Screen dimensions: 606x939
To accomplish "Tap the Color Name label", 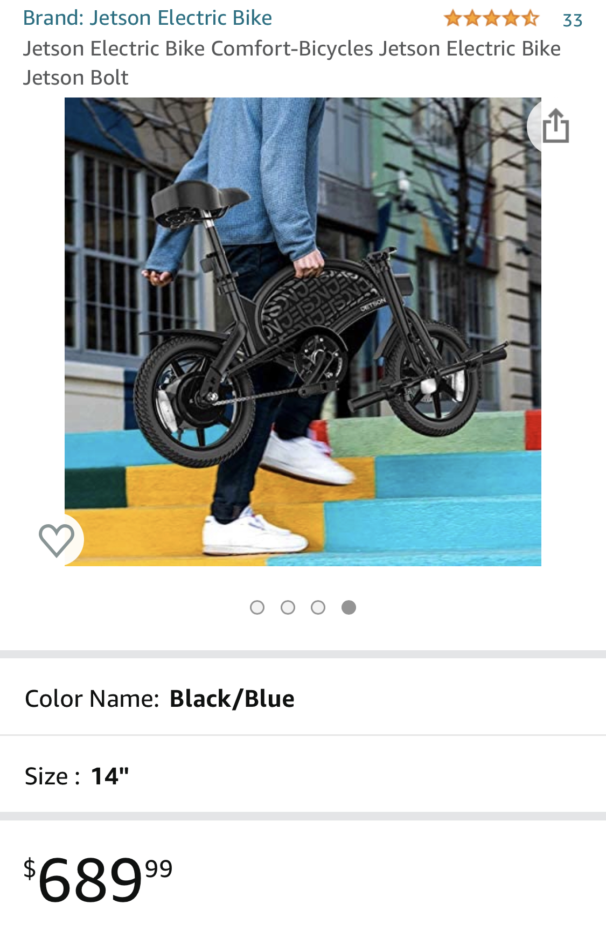I will click(92, 699).
